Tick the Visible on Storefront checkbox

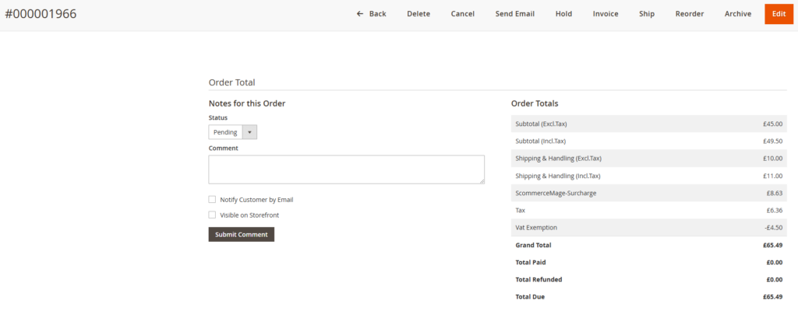(212, 215)
